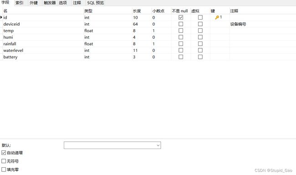The width and height of the screenshot is (296, 175).
Task: Click the 注释 column header in the table
Action: 263,11
